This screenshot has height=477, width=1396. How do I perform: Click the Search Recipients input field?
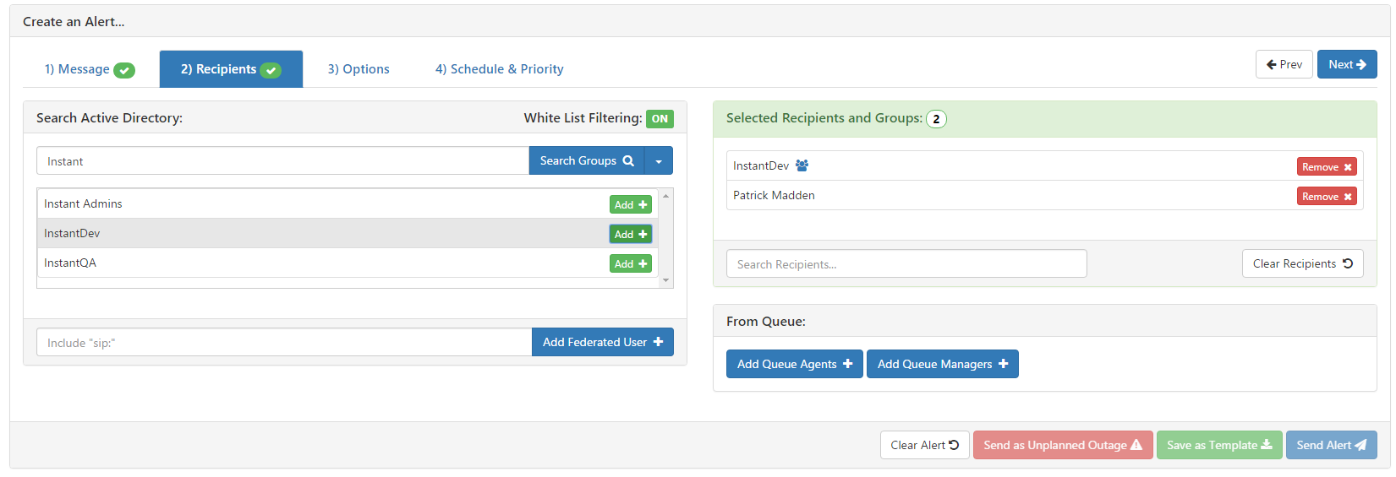pyautogui.click(x=906, y=263)
